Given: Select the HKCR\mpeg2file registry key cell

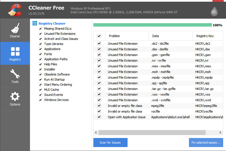Looking at the screenshot, I should coord(206,106).
